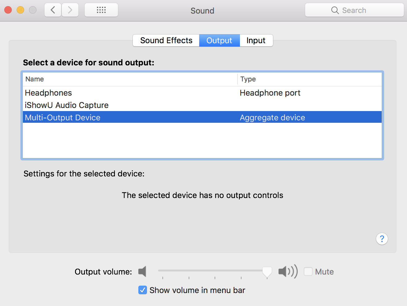Image resolution: width=407 pixels, height=306 pixels.
Task: Enable the Mute checkbox
Action: coord(308,271)
